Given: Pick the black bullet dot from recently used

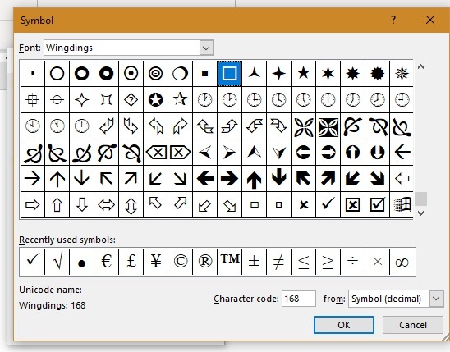Looking at the screenshot, I should [x=82, y=262].
